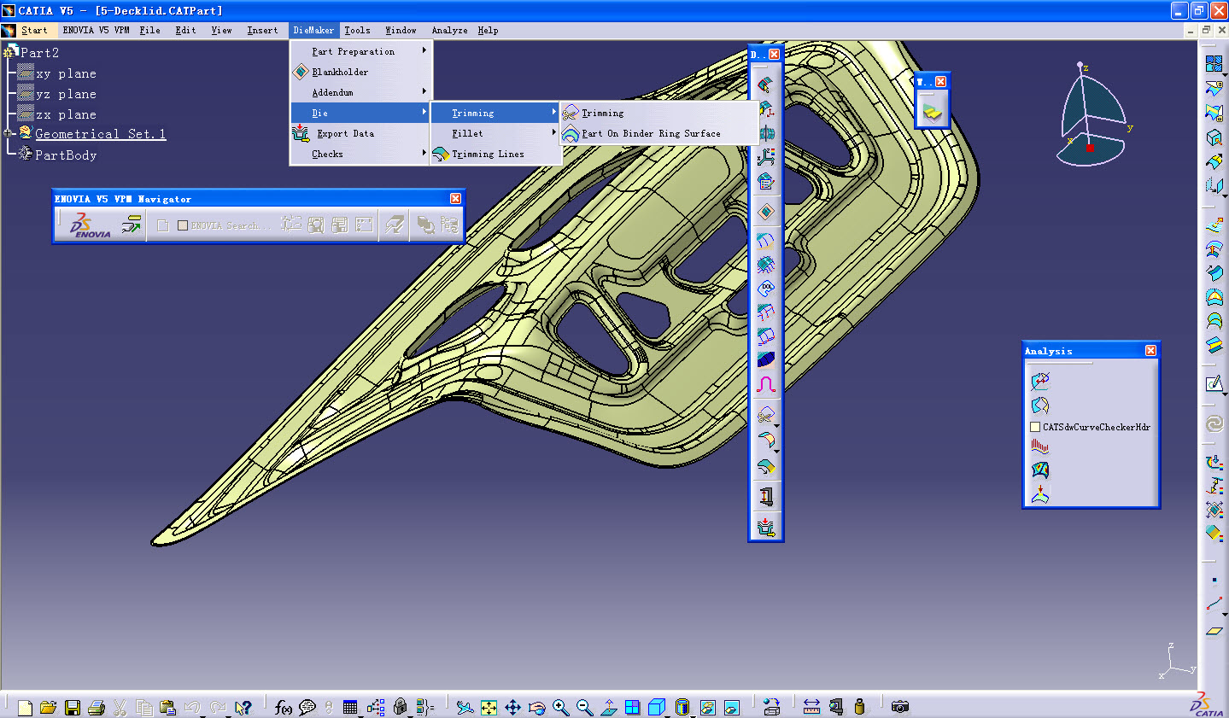Viewport: 1229px width, 718px height.
Task: Toggle the CATSdwCurveCheckerHdr checkbox
Action: pyautogui.click(x=1035, y=427)
